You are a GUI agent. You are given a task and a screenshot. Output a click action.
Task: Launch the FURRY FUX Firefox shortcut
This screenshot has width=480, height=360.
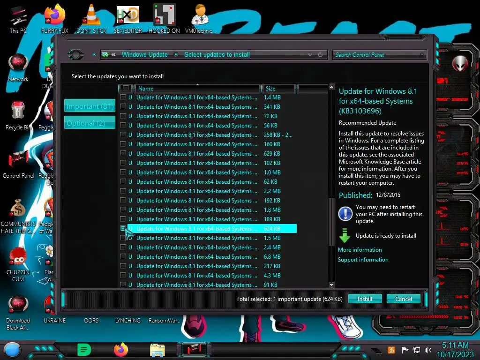(x=55, y=18)
